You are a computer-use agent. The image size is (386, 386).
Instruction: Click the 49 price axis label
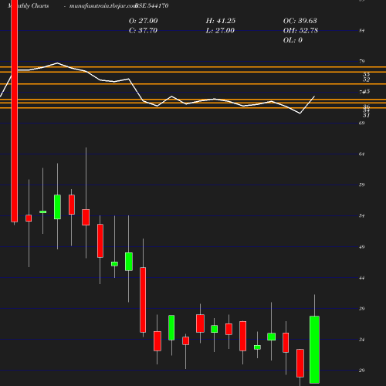coord(362,247)
